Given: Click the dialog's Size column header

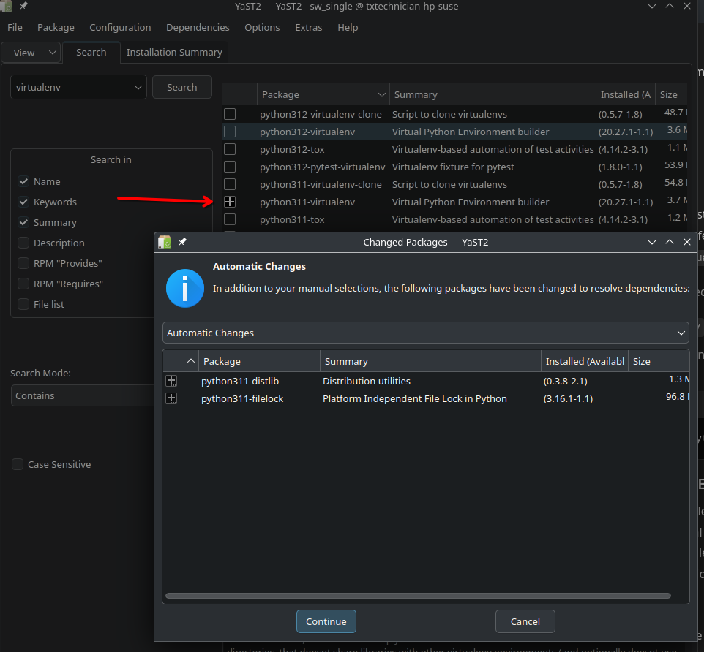Looking at the screenshot, I should [658, 361].
